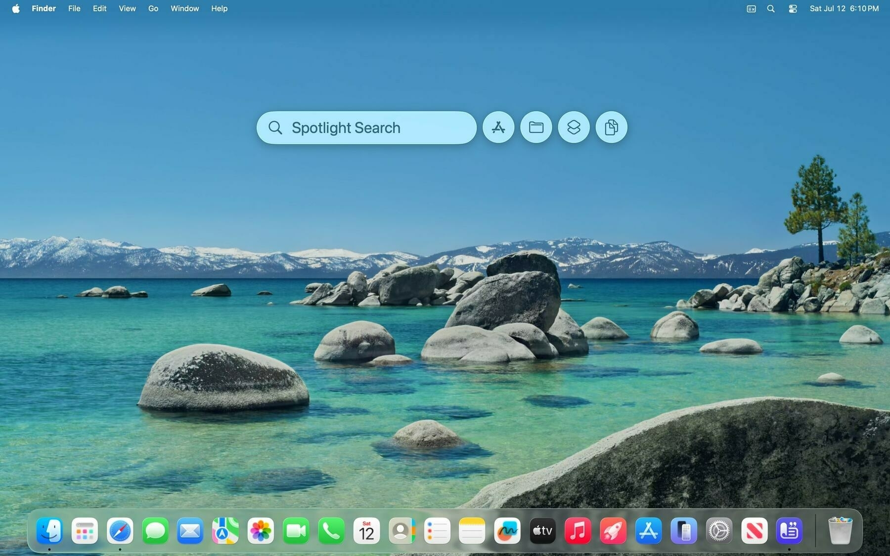
Task: Open Control Center from the menu bar
Action: pos(793,8)
